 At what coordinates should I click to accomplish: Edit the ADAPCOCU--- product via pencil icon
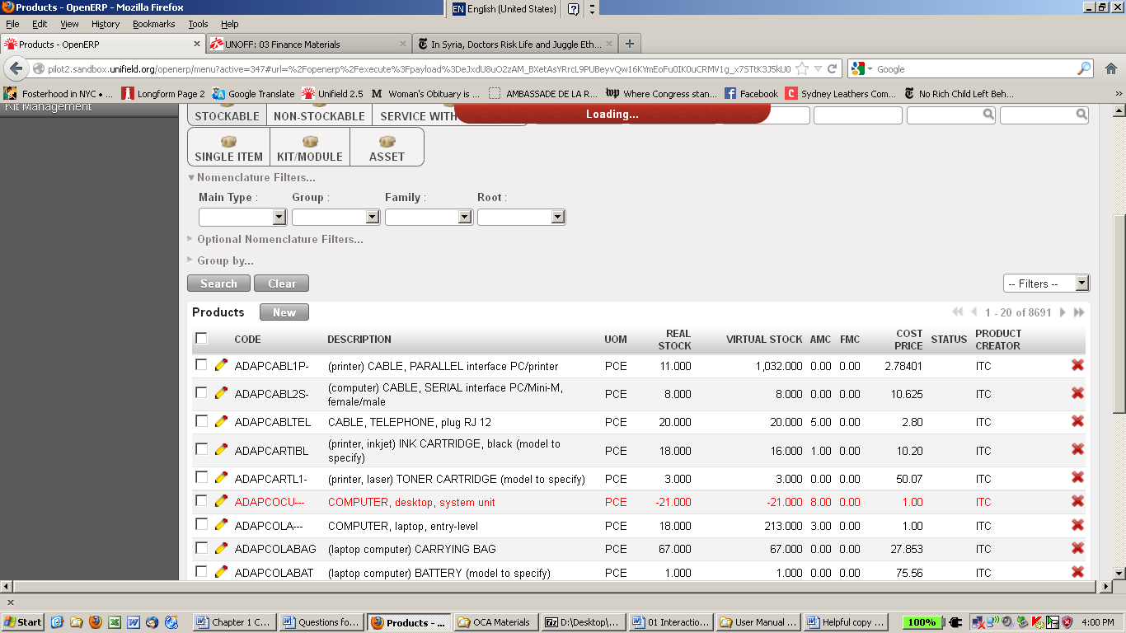(x=221, y=501)
